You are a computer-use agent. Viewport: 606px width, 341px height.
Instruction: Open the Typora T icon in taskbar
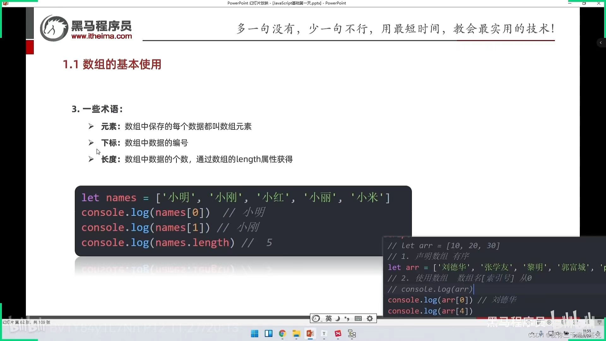[x=324, y=334]
